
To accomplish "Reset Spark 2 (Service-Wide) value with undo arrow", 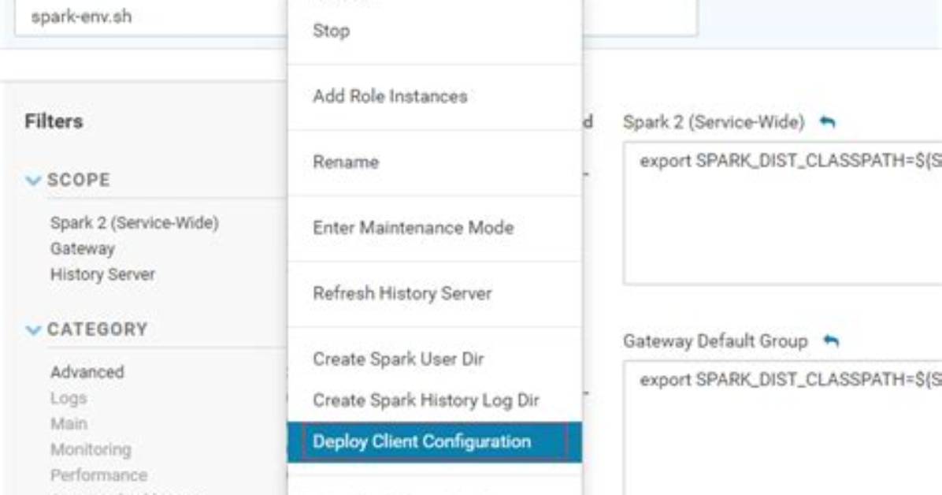I will (828, 122).
